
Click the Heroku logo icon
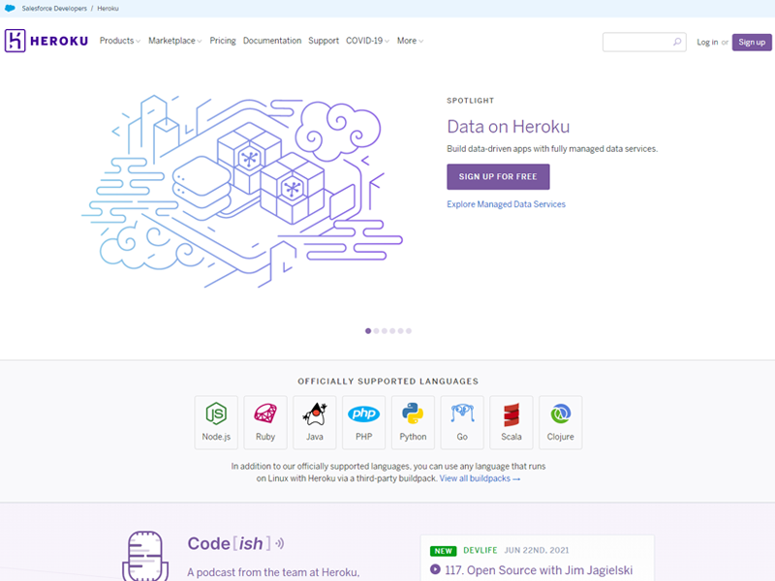(x=15, y=41)
